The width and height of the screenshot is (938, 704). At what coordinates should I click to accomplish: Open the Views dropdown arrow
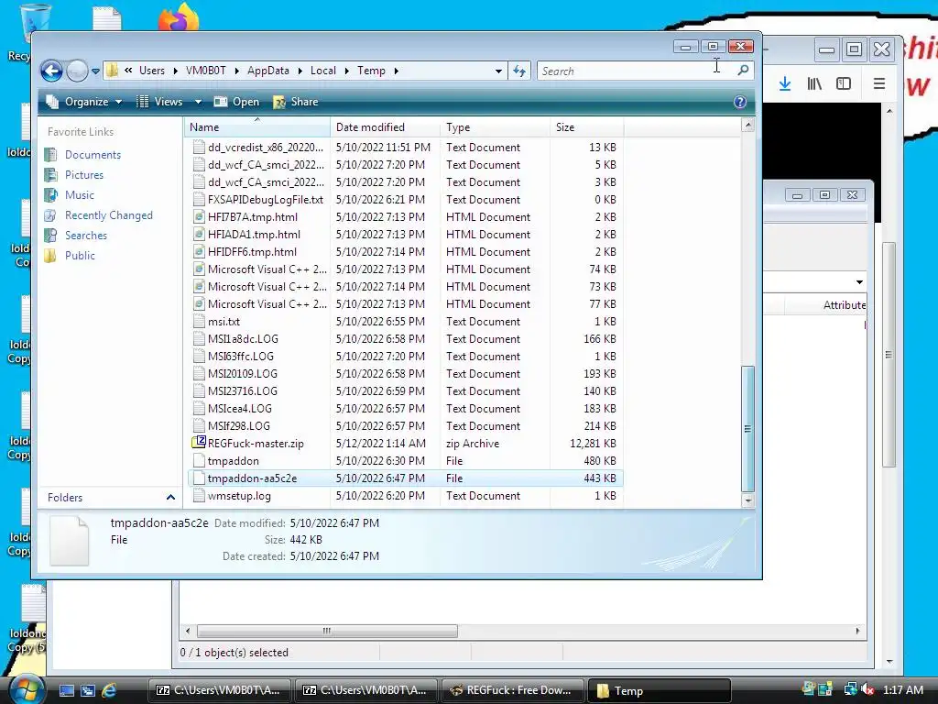[198, 102]
